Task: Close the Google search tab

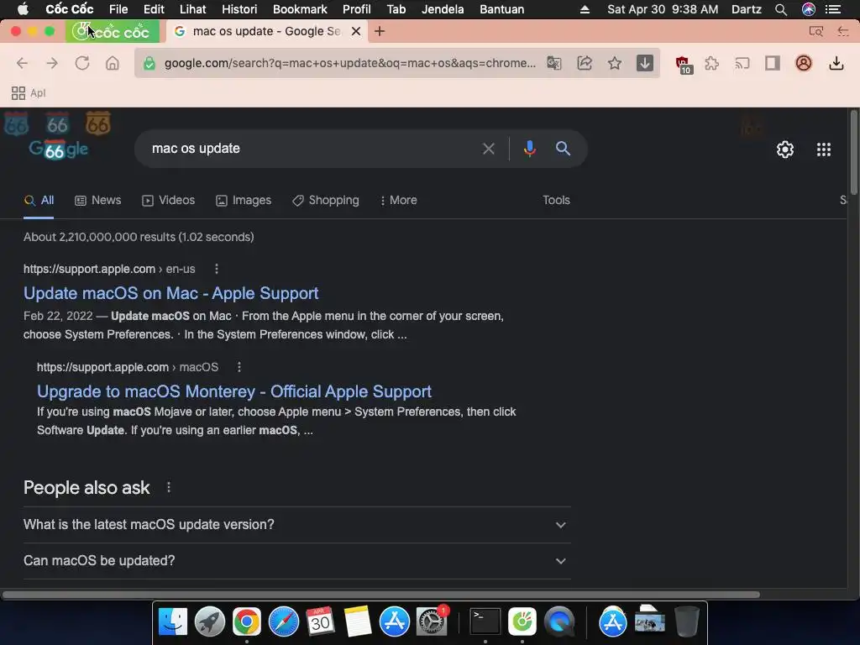Action: tap(356, 31)
